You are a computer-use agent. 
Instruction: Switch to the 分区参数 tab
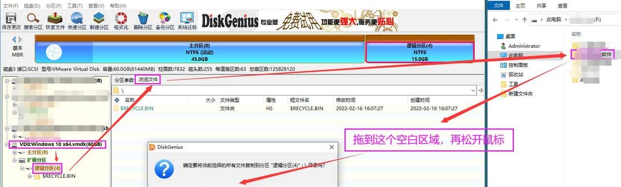(x=124, y=80)
